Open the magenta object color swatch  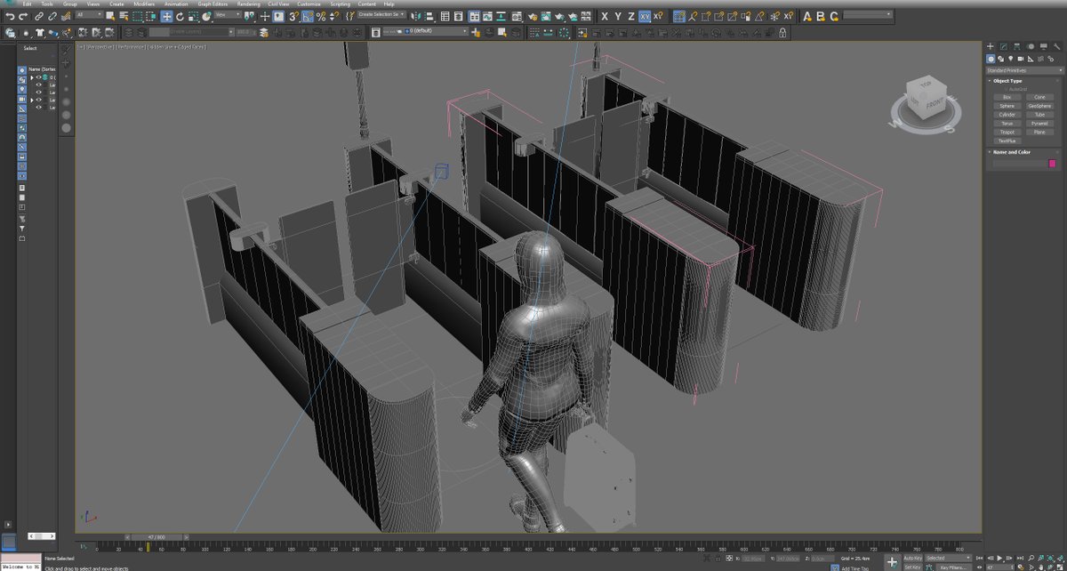[x=1053, y=164]
